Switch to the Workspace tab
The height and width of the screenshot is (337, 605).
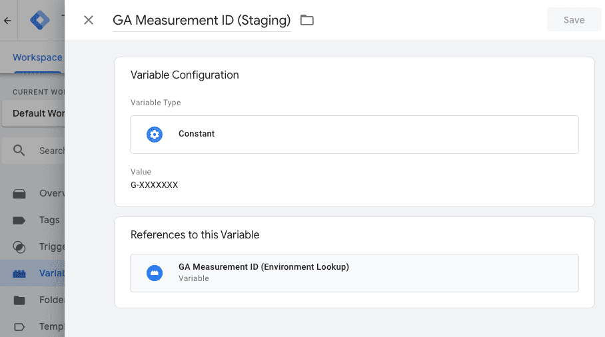[x=37, y=57]
